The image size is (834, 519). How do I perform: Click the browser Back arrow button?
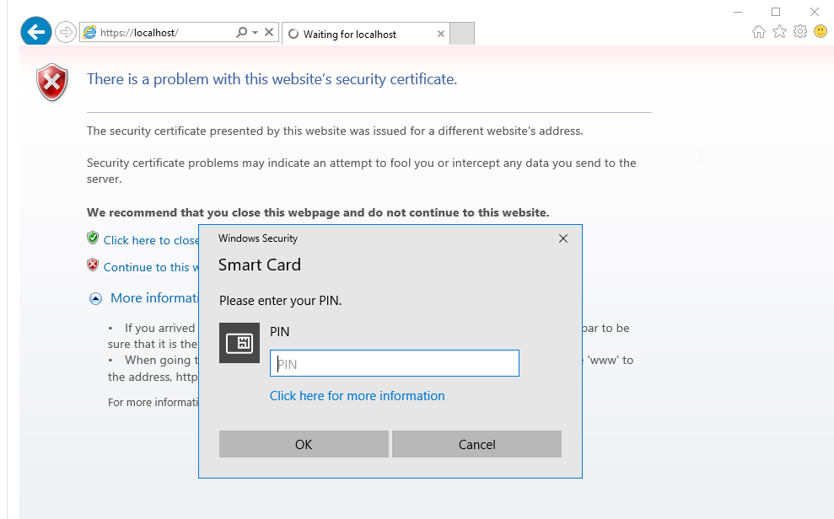(x=35, y=33)
